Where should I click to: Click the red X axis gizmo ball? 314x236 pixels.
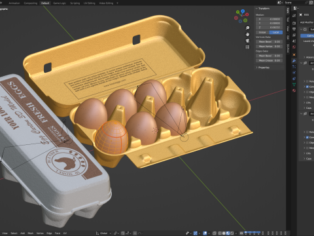[247, 14]
